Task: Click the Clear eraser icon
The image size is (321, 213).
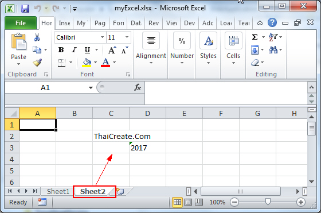Action: pos(255,63)
